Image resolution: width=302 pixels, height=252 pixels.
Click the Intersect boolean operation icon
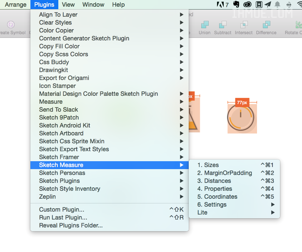pyautogui.click(x=244, y=25)
